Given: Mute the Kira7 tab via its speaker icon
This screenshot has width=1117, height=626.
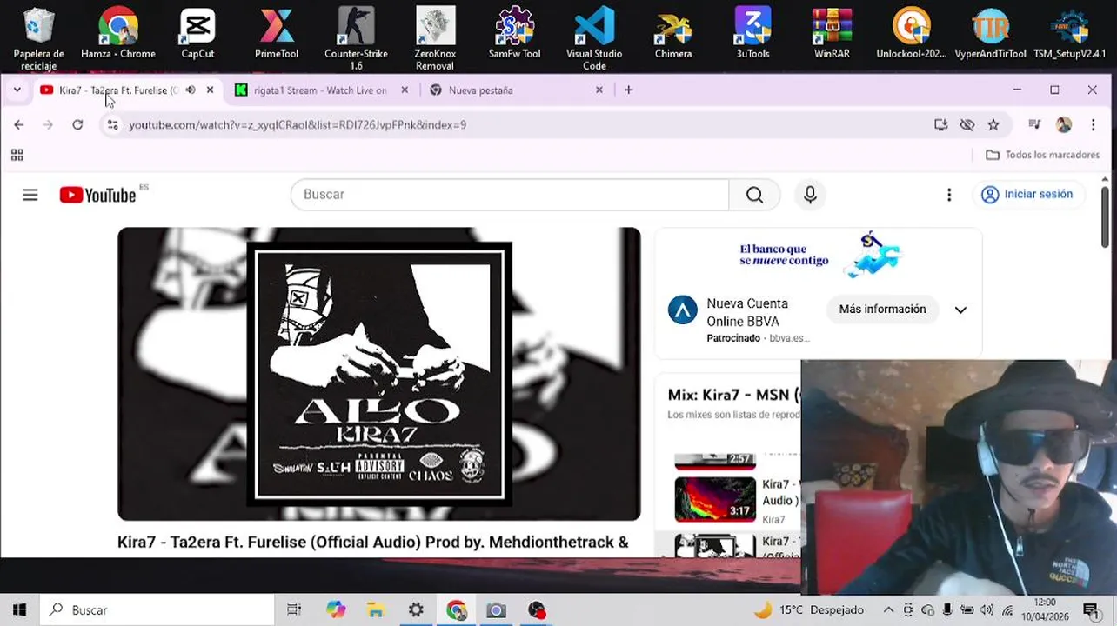Looking at the screenshot, I should pos(191,90).
